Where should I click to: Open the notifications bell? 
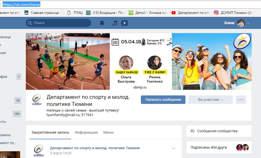click(x=102, y=23)
